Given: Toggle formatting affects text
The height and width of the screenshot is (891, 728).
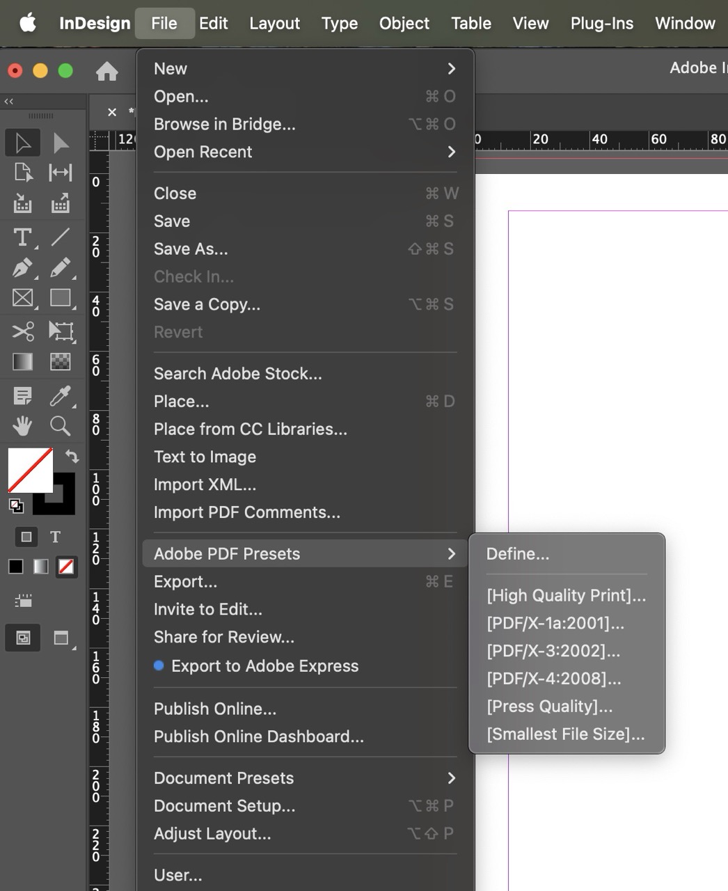Looking at the screenshot, I should [x=55, y=537].
